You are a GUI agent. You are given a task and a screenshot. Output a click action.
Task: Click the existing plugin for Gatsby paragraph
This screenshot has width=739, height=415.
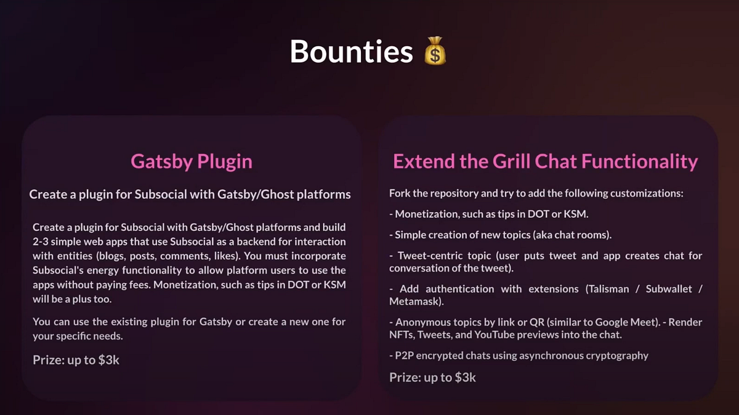[x=189, y=329]
